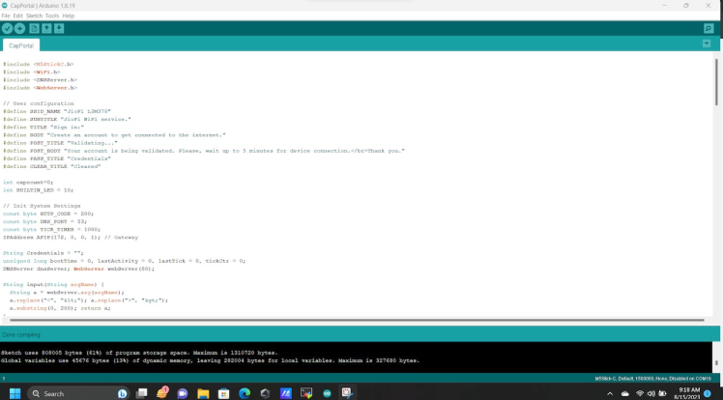
Task: Click the '#define SUBTITLE' line
Action: [67, 119]
